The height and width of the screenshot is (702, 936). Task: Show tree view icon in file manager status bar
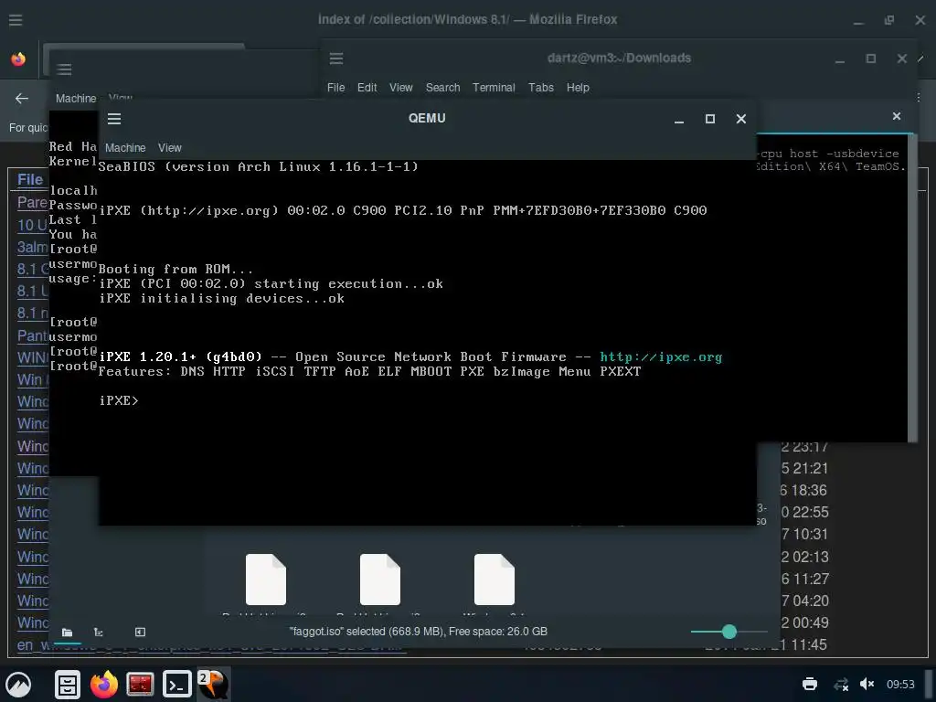[99, 633]
